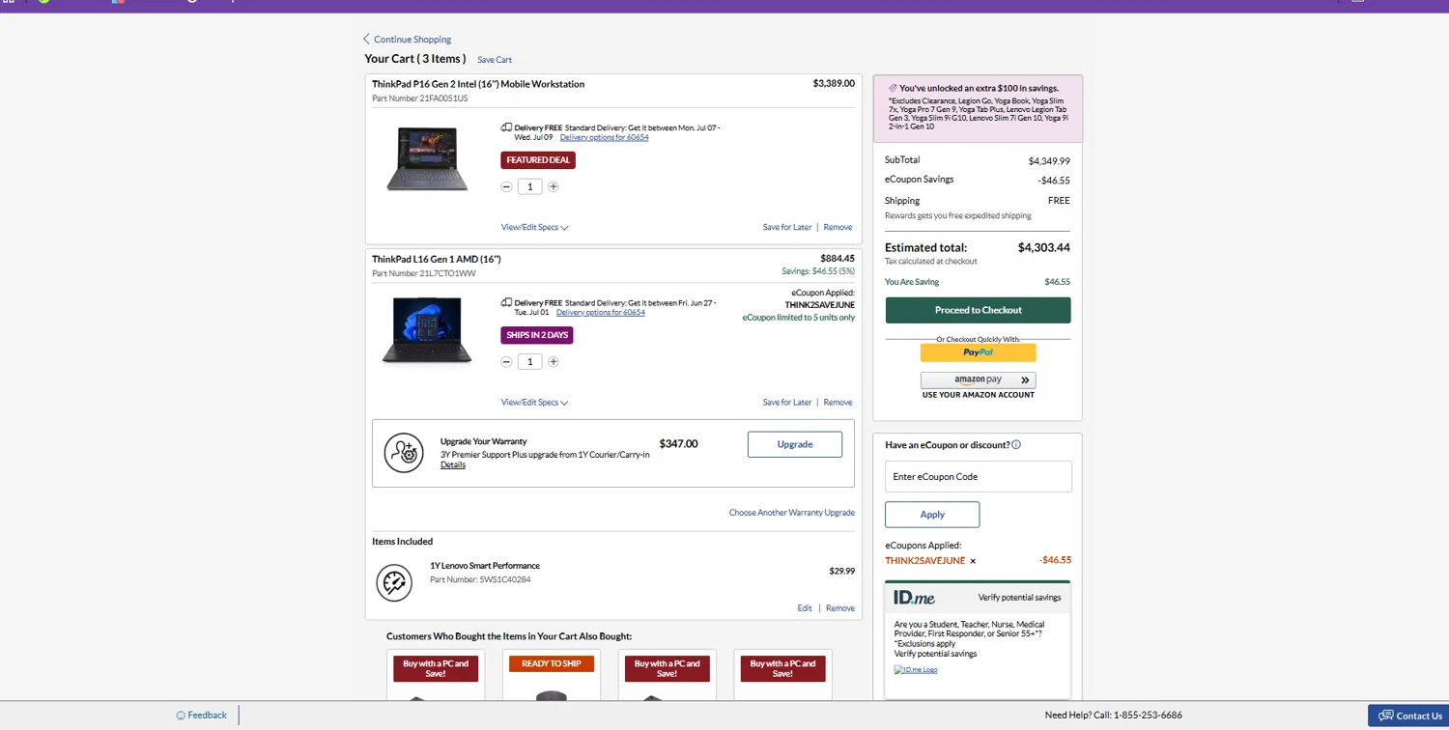
Task: Open ThinkPad P16 Gen 2 product image
Action: coord(427,158)
